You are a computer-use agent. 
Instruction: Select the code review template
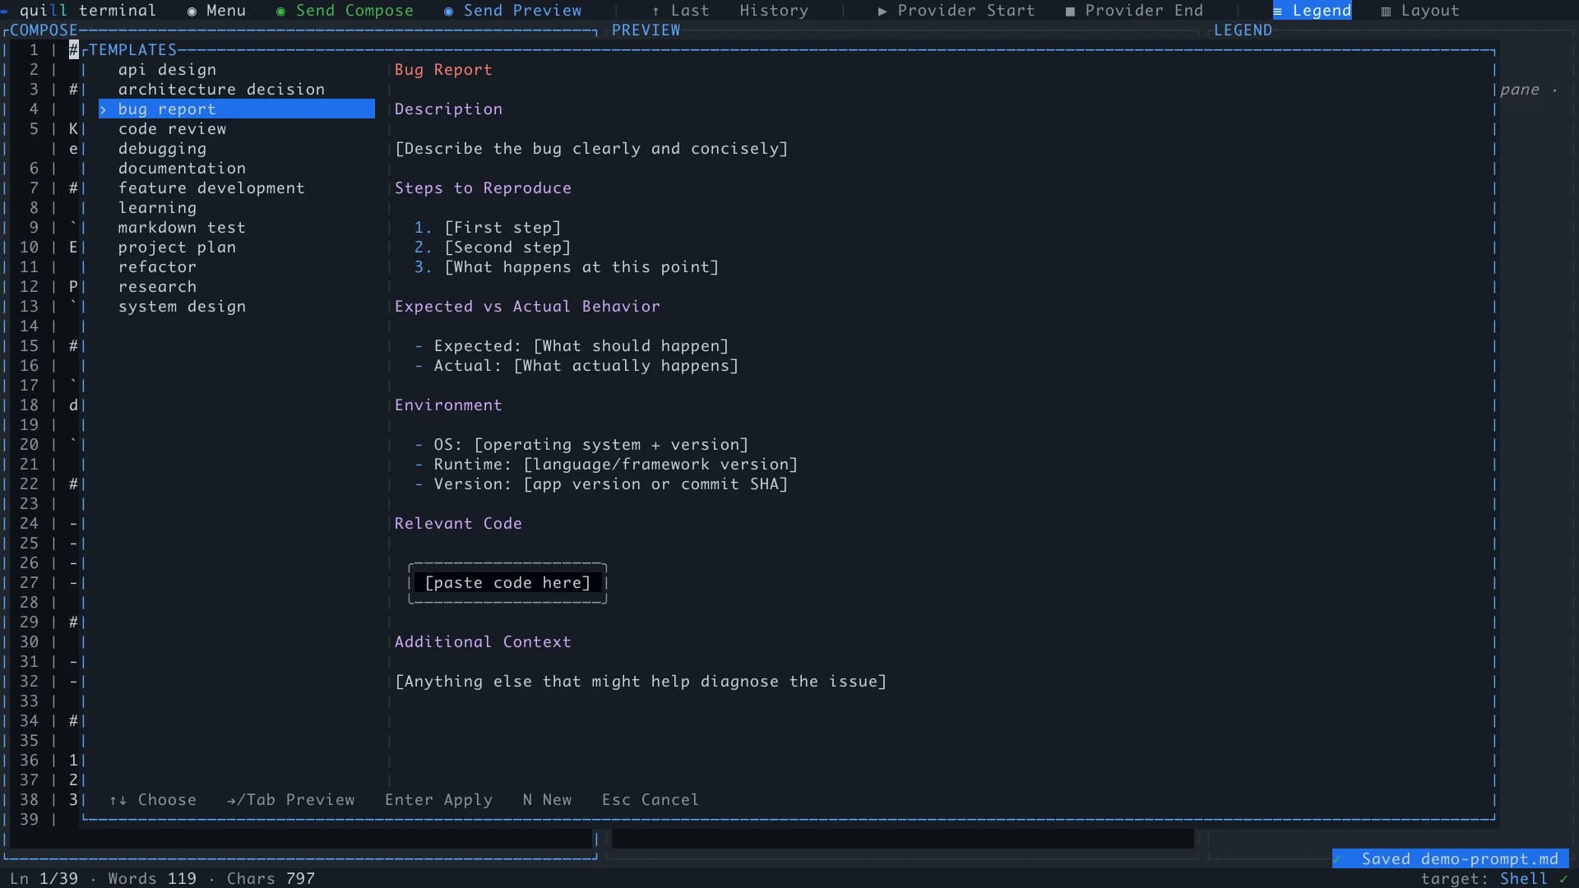(237, 129)
